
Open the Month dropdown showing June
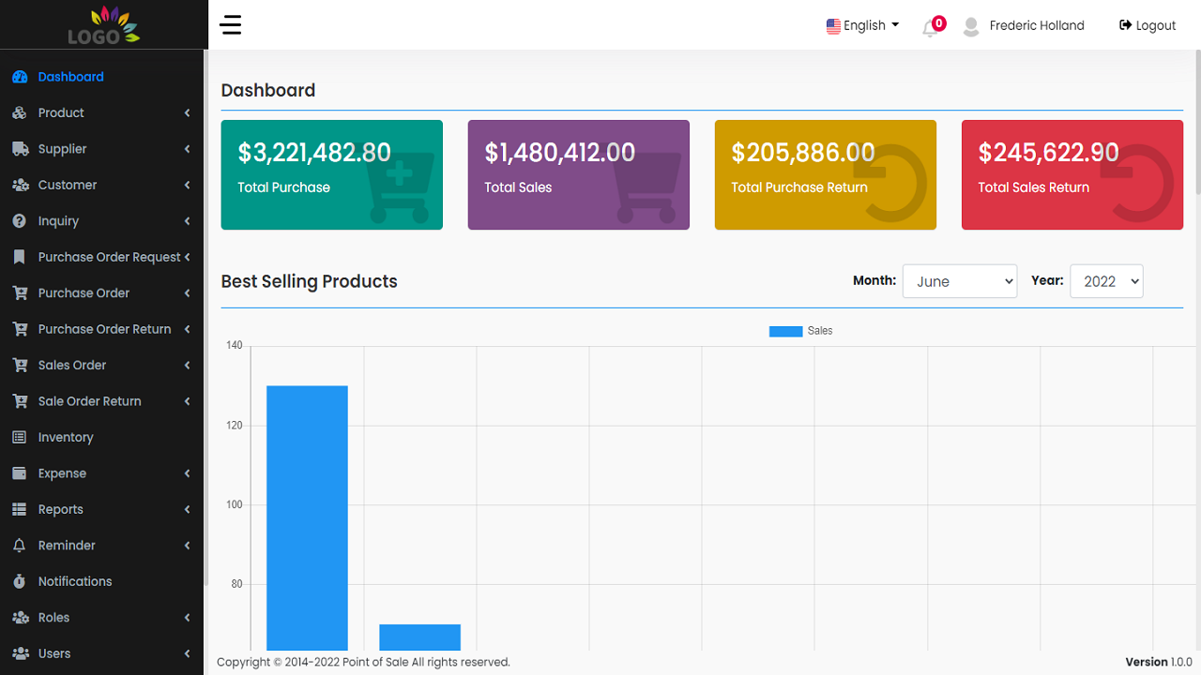[959, 281]
